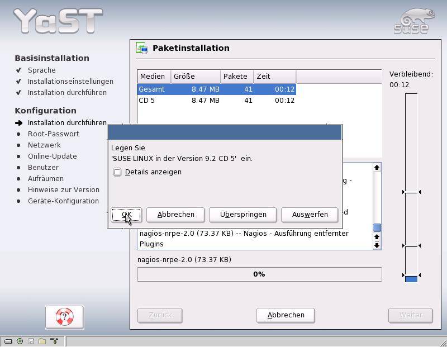This screenshot has width=447, height=347.
Task: Click the Zeit column header
Action: 275,77
